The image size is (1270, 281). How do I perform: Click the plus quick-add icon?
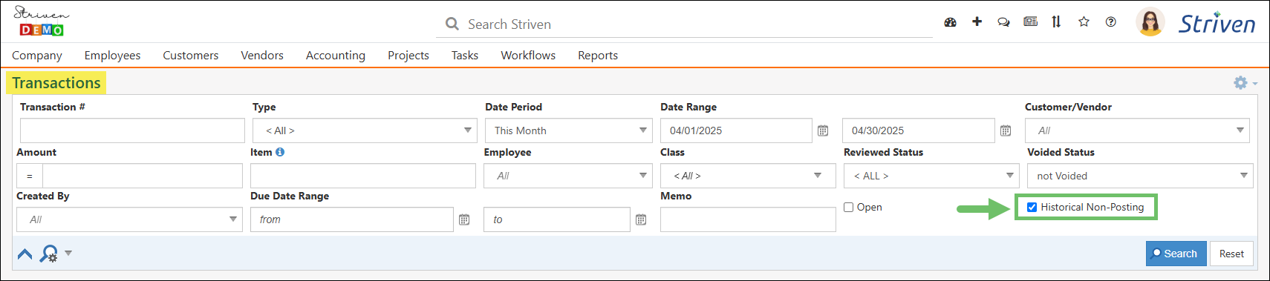pyautogui.click(x=977, y=22)
